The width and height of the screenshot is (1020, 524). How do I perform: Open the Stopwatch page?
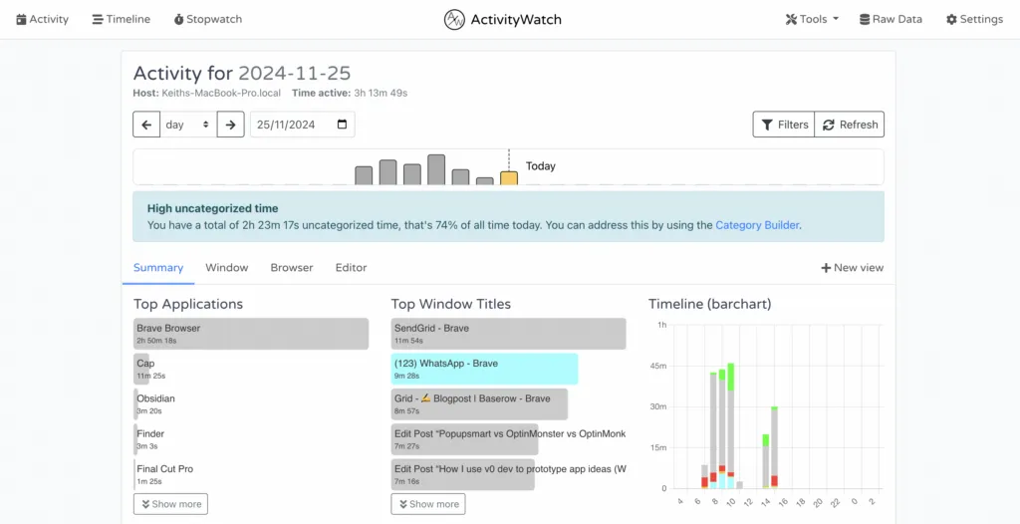point(207,19)
